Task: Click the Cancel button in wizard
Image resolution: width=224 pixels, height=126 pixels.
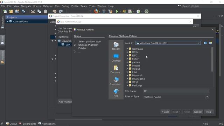Action: [x=198, y=112]
